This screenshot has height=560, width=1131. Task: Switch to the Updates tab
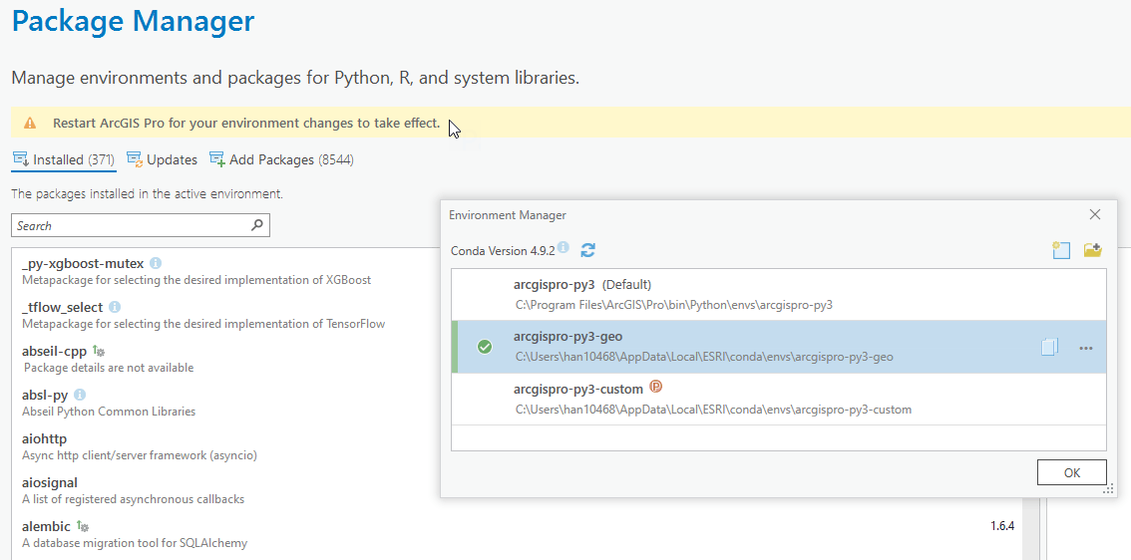click(163, 159)
